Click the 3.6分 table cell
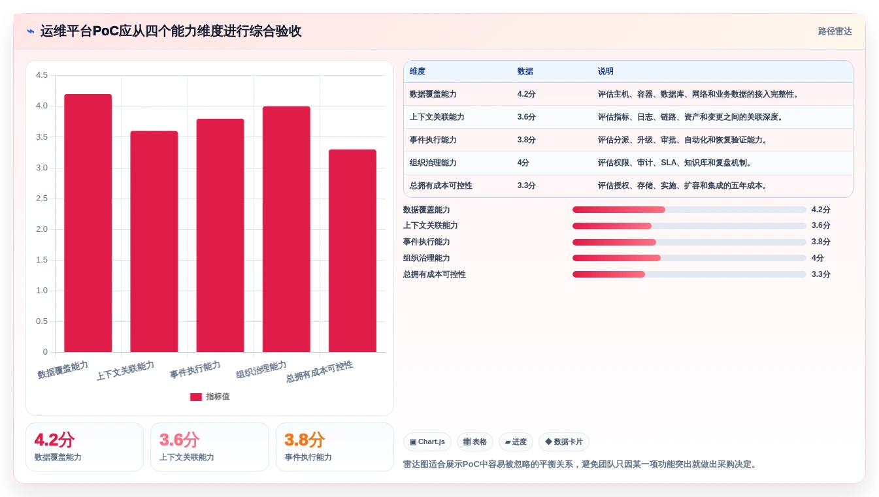Viewport: 879px width, 497px height. point(527,117)
